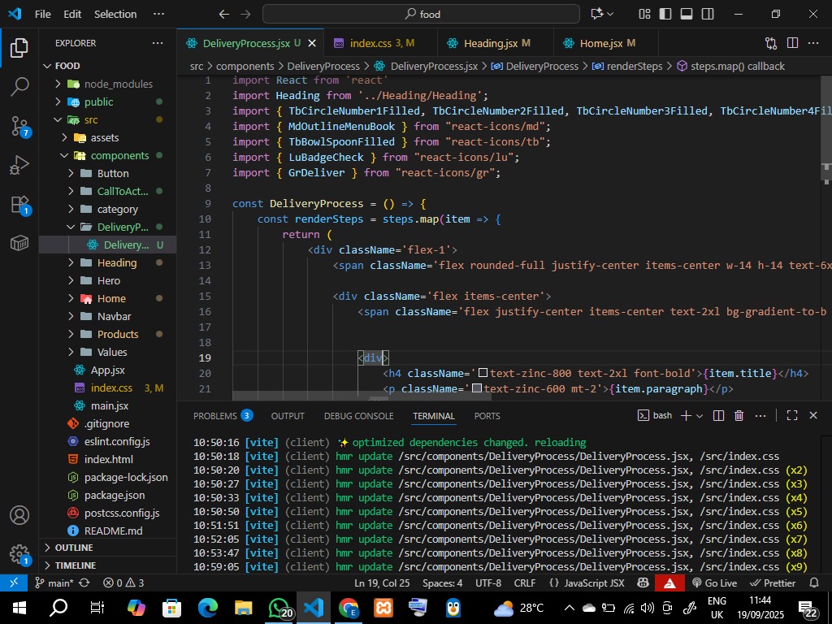Open WhatsApp from Windows taskbar
The height and width of the screenshot is (624, 832).
279,608
